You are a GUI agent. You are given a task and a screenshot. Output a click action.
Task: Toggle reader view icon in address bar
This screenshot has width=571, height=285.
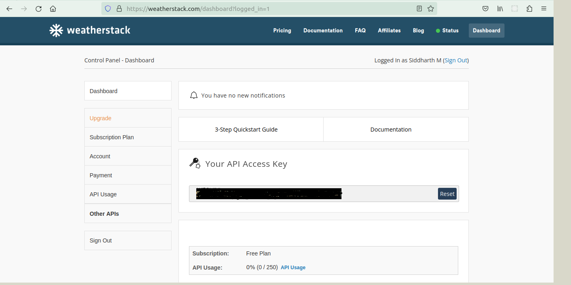(x=419, y=9)
